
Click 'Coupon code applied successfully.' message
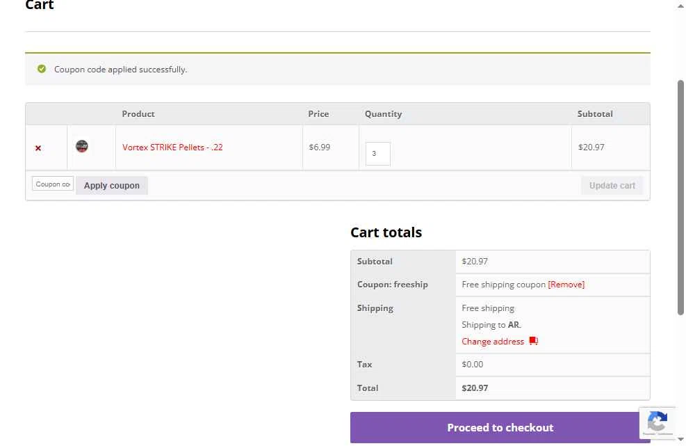click(121, 69)
